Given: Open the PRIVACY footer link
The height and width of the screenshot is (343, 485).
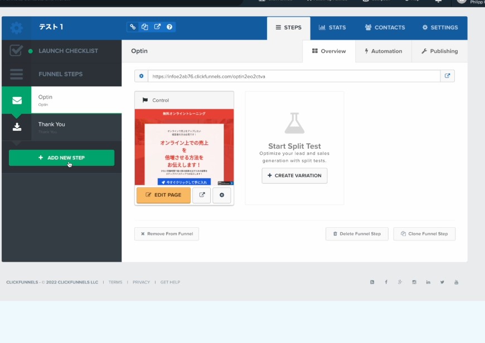Looking at the screenshot, I should click(141, 282).
